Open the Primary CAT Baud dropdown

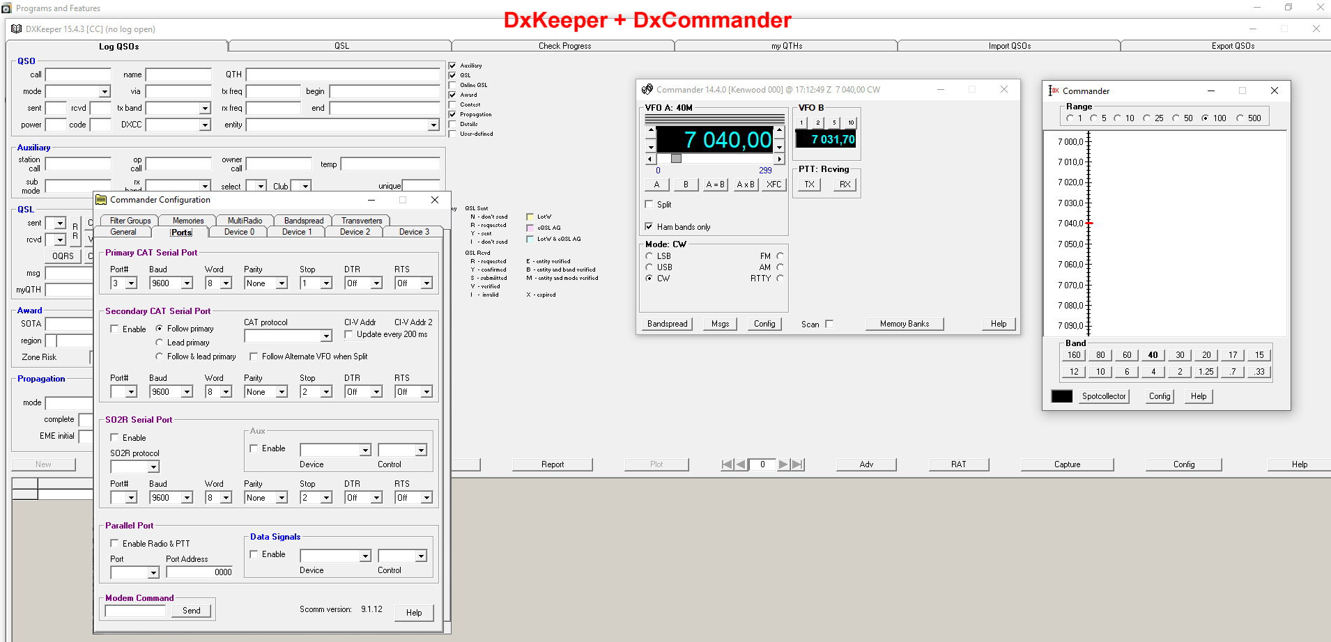[x=187, y=283]
